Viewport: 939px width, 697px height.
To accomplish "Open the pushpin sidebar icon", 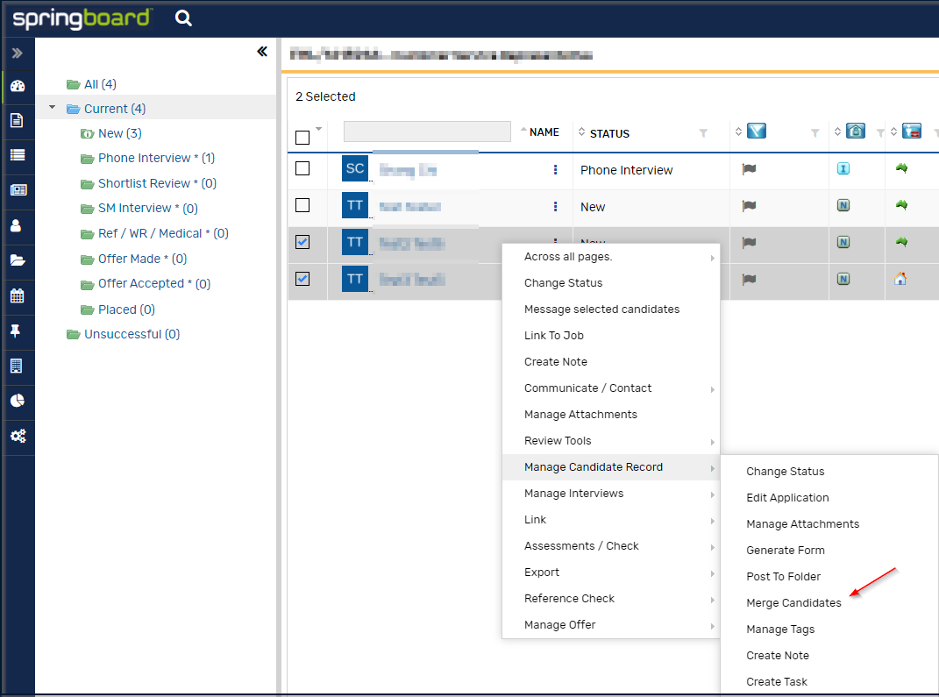I will click(x=16, y=331).
